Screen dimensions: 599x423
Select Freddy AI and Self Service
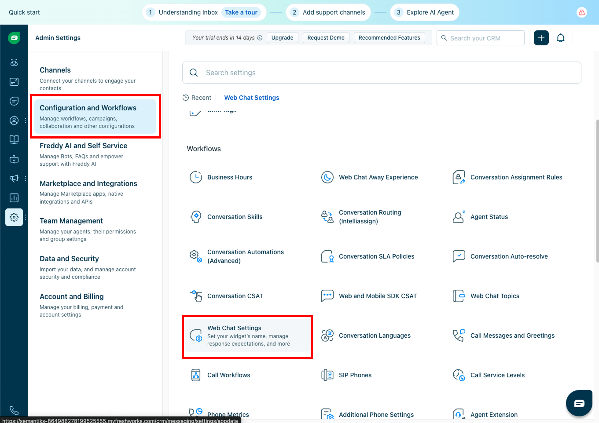point(95,154)
